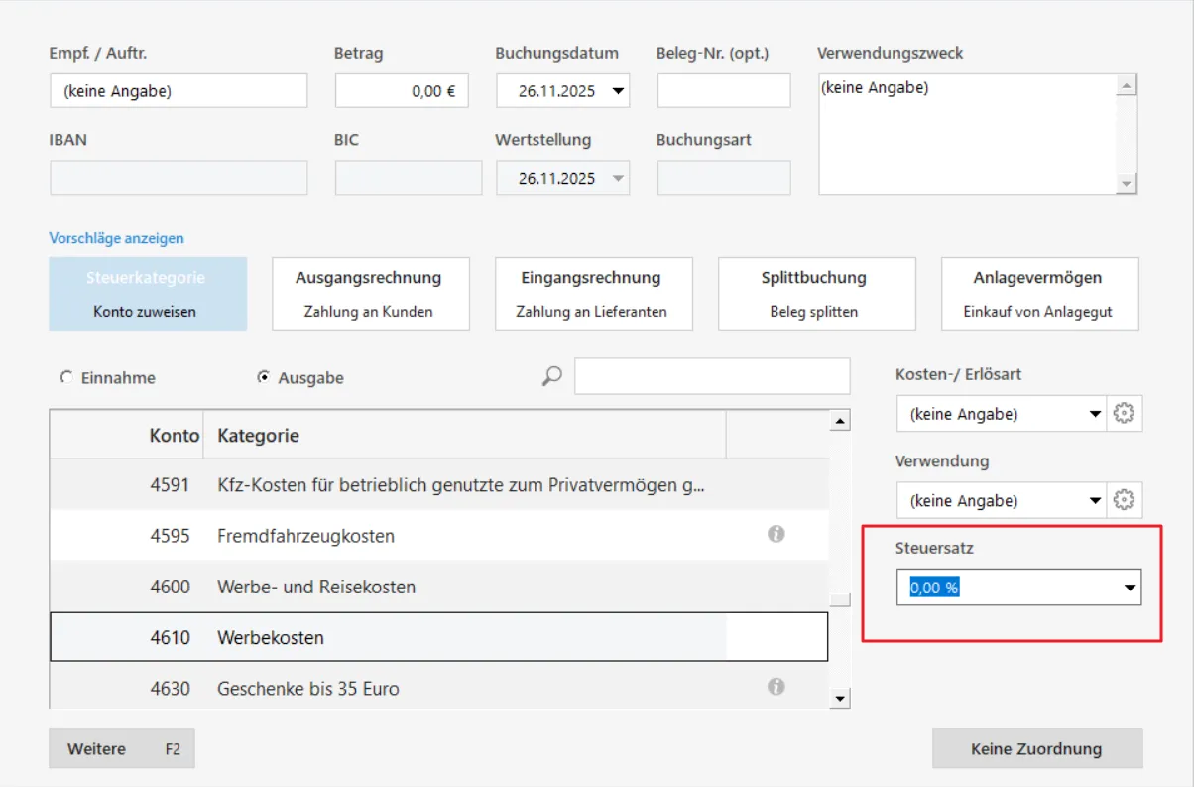
Task: Click the Vorschläge anzeigen link
Action: 116,238
